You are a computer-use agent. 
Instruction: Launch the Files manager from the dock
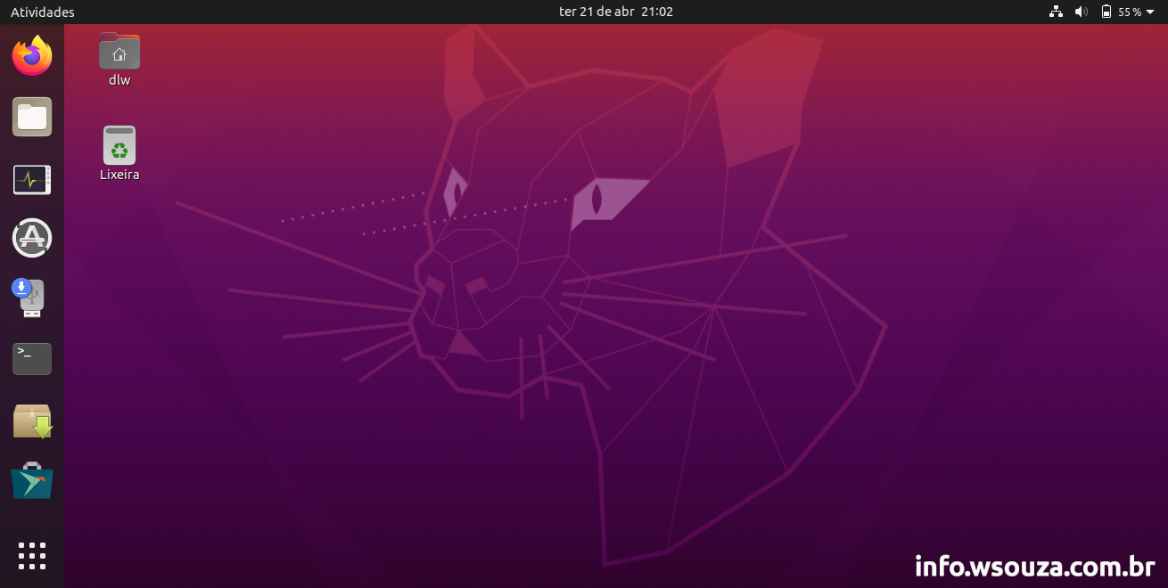(32, 117)
